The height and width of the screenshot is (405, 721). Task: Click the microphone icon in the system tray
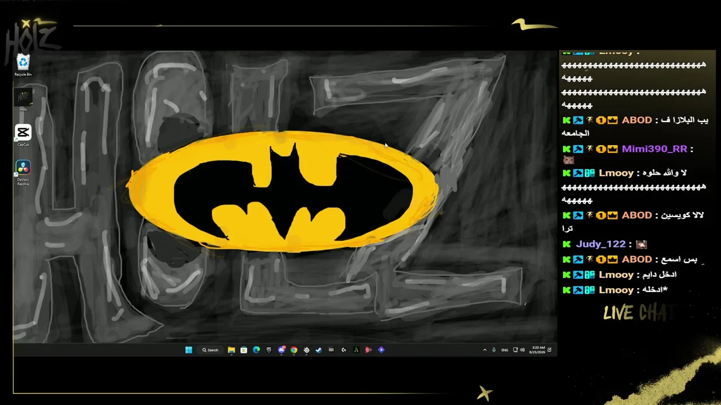click(x=494, y=350)
